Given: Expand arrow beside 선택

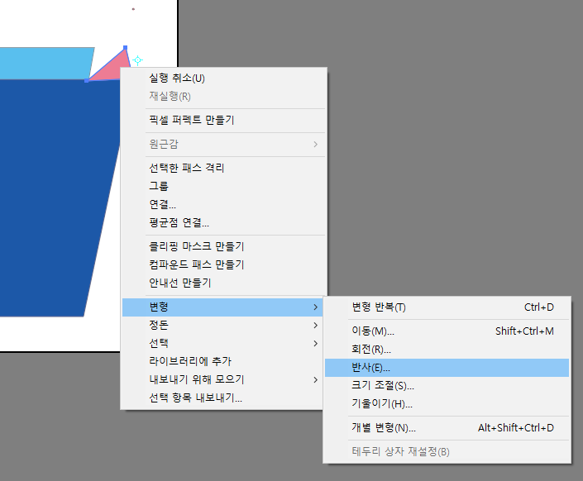Looking at the screenshot, I should tap(315, 344).
